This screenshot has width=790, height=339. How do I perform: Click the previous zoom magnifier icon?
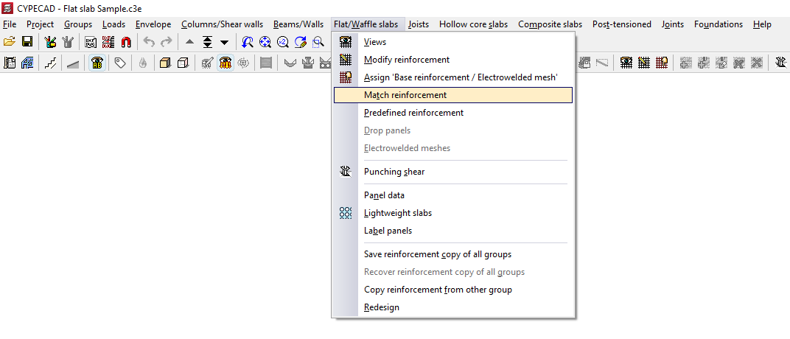tap(248, 42)
